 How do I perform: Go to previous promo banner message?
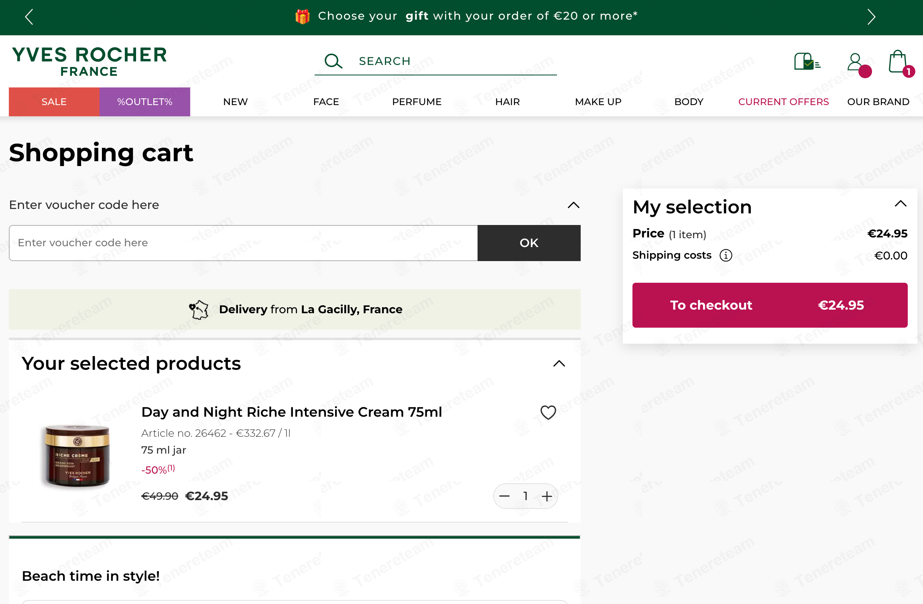[x=29, y=17]
